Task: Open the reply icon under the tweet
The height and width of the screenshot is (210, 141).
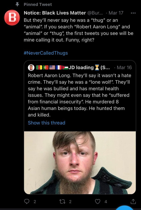Action: point(27,201)
